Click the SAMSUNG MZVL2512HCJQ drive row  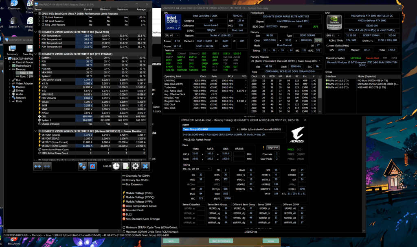coord(362,84)
